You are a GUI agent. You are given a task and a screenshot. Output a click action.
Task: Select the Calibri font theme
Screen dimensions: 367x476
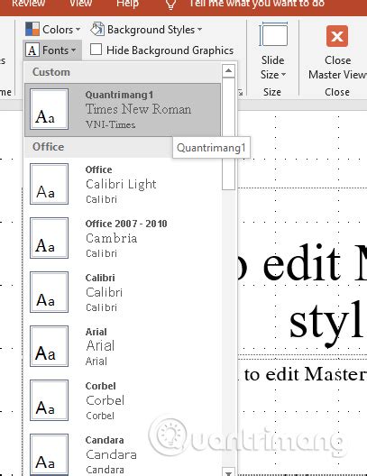tap(123, 292)
